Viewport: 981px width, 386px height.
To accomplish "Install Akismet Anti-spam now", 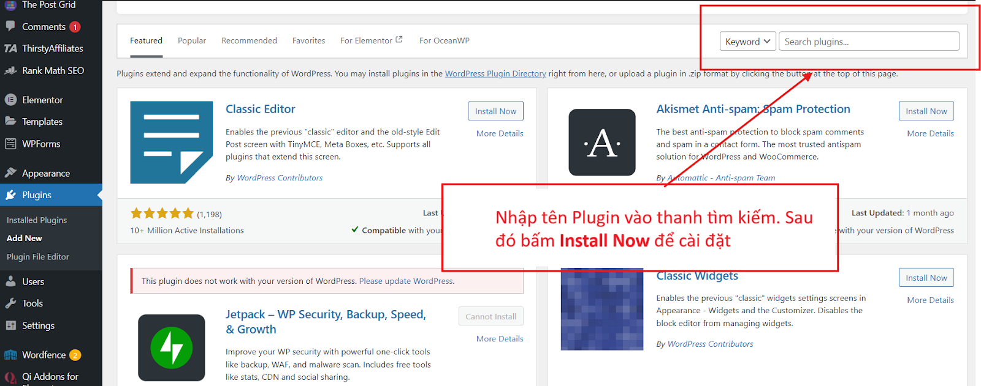I will (x=926, y=111).
